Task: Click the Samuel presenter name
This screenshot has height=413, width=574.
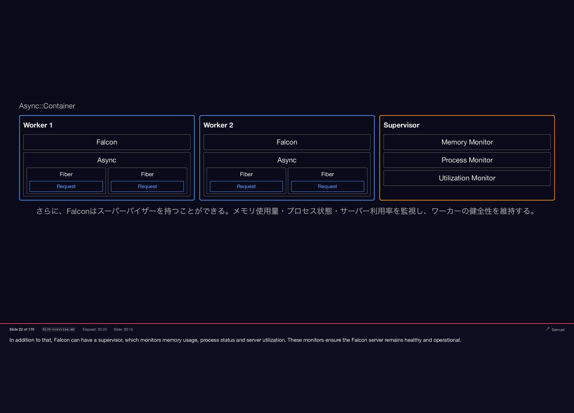Action: [558, 330]
